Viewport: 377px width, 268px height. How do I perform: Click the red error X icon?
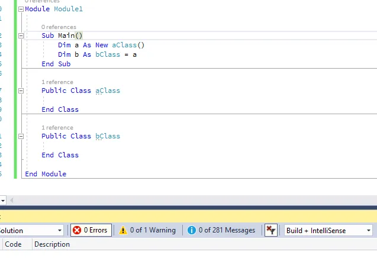pyautogui.click(x=77, y=230)
